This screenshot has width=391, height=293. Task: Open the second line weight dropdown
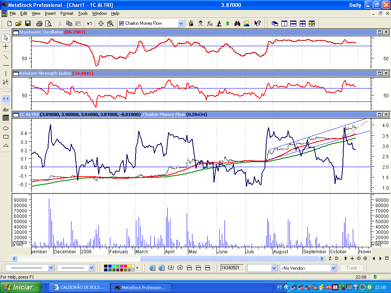[92, 268]
